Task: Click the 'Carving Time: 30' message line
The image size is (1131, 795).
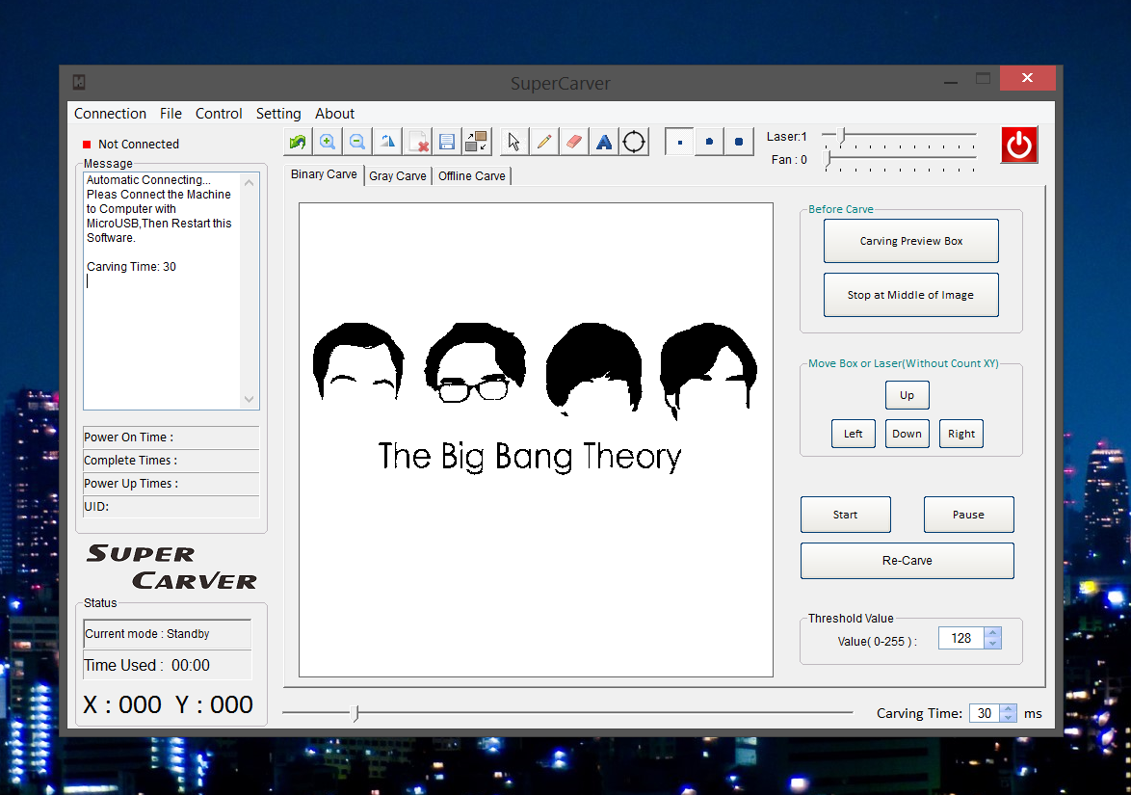Action: coord(131,266)
